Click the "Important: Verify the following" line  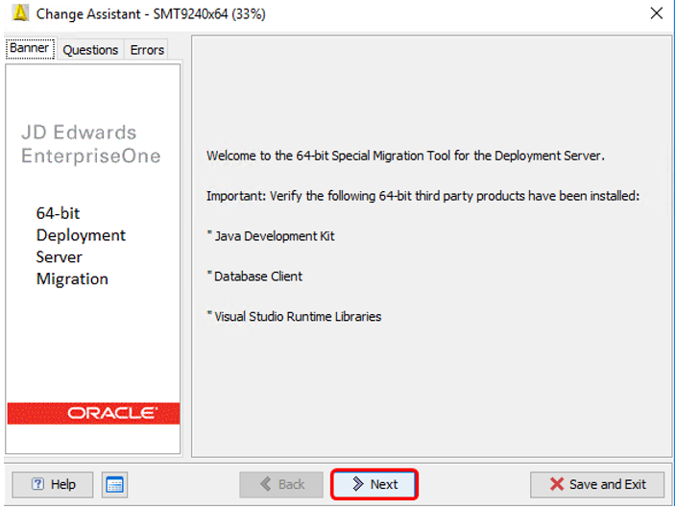pos(422,196)
